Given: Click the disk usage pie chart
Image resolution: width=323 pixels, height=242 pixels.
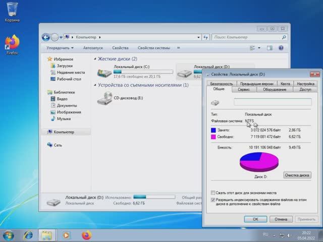Looking at the screenshot, I should [x=259, y=162].
